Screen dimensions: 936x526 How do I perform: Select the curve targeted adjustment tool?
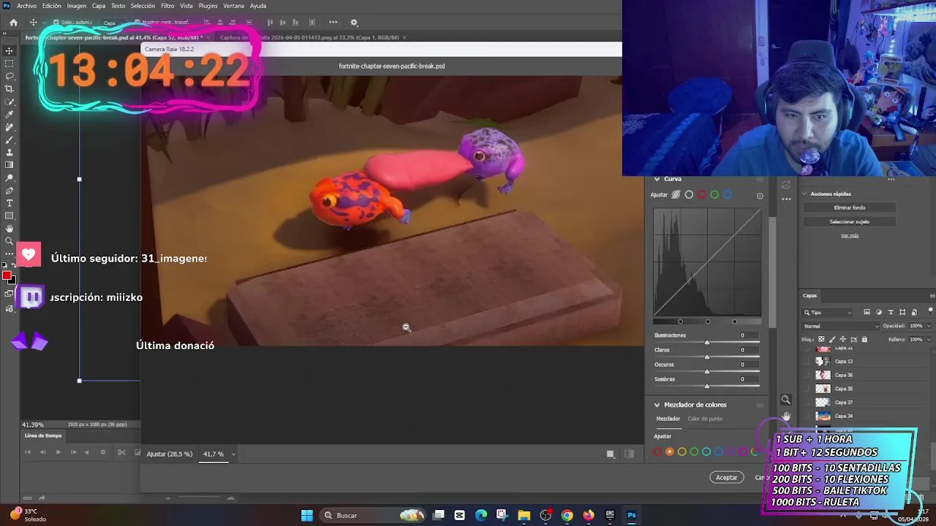coord(760,196)
